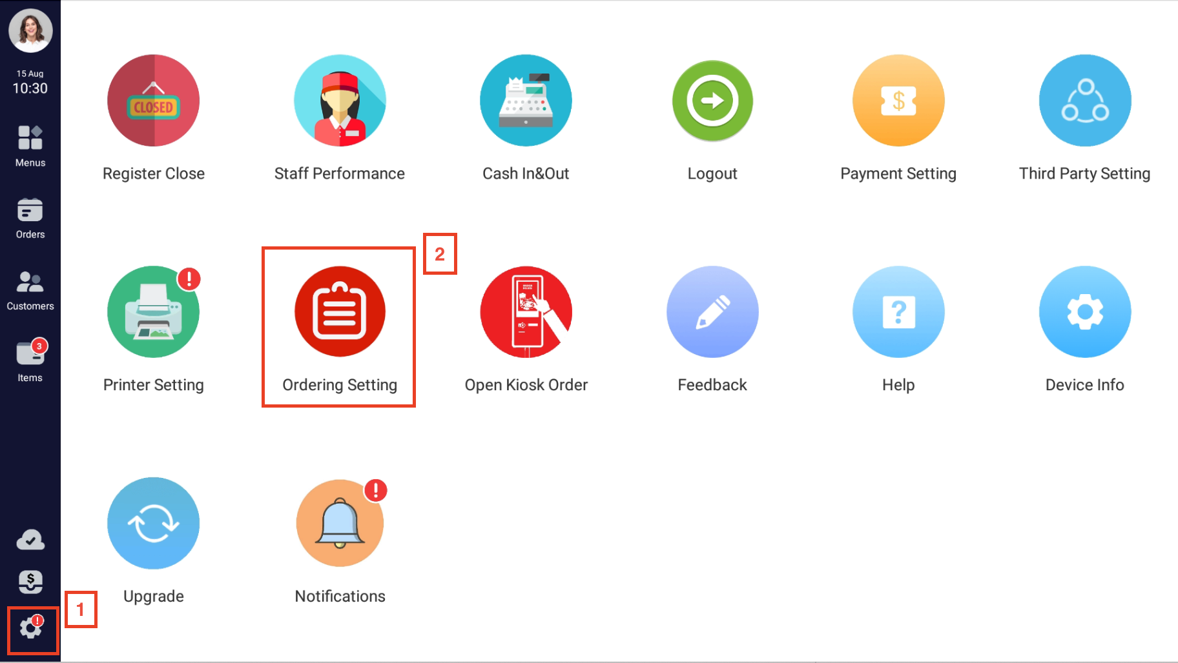The height and width of the screenshot is (663, 1178).
Task: Open Notifications bell icon
Action: 340,523
